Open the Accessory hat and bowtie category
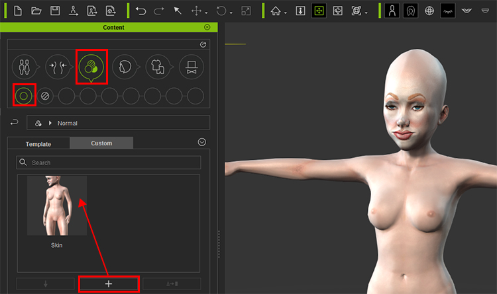 tap(192, 66)
